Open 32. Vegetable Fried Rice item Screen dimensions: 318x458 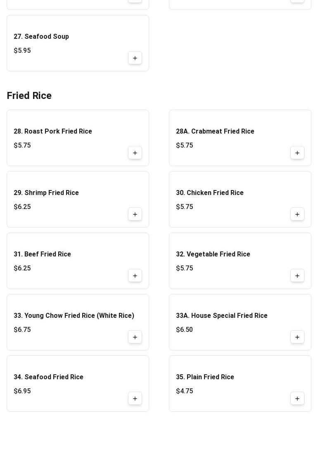pos(213,254)
